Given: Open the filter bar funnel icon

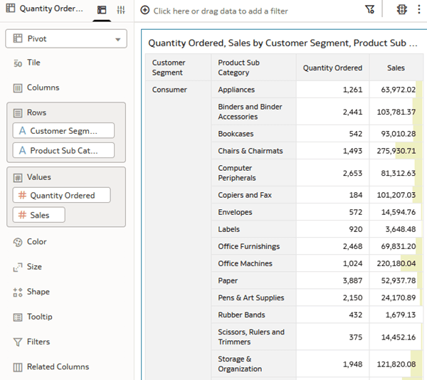Looking at the screenshot, I should click(x=369, y=9).
